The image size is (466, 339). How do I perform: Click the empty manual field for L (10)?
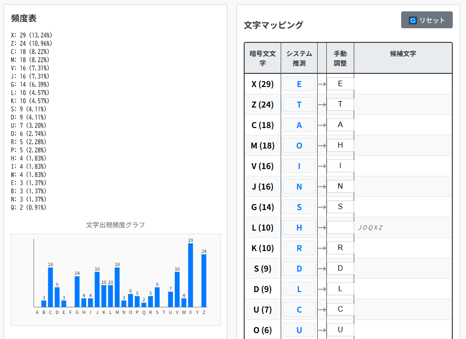click(340, 227)
